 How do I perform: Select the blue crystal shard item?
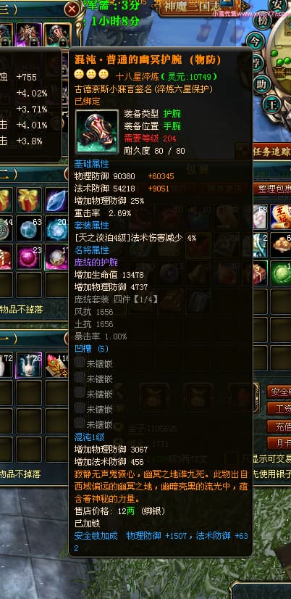(x=56, y=200)
